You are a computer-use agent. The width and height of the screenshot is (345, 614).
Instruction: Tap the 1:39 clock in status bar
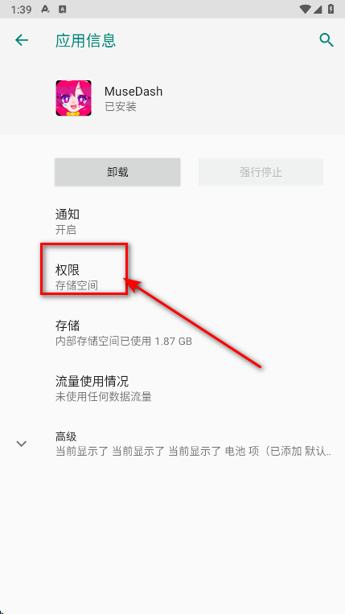[22, 10]
